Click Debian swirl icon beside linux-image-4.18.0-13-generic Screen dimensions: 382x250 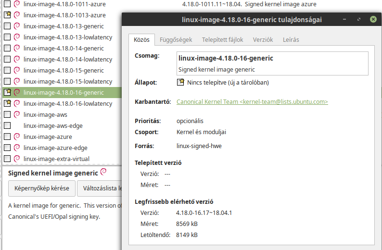pos(17,26)
